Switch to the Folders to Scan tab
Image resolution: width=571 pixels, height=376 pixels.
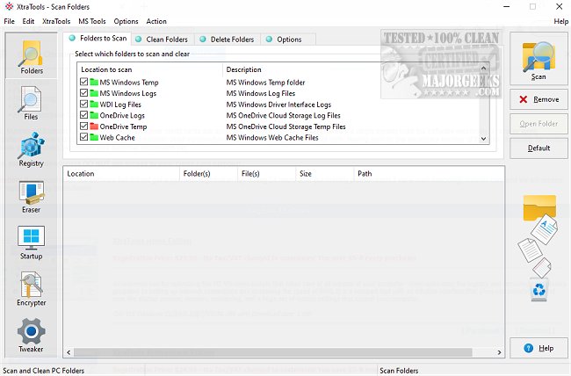point(98,39)
